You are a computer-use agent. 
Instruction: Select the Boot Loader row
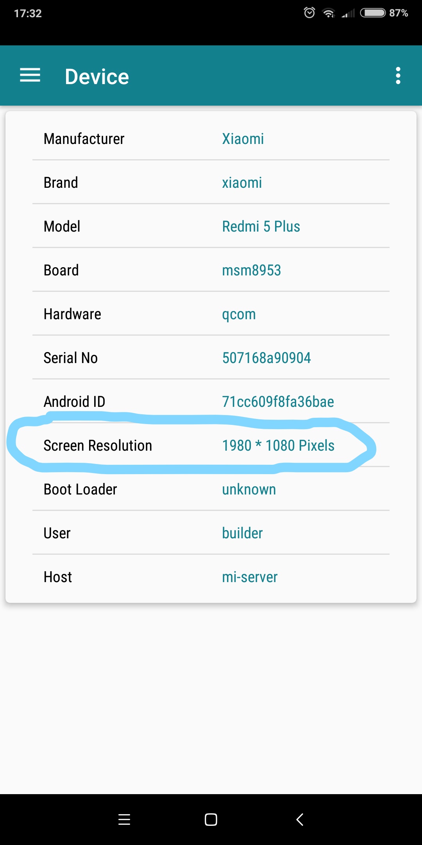pos(211,489)
